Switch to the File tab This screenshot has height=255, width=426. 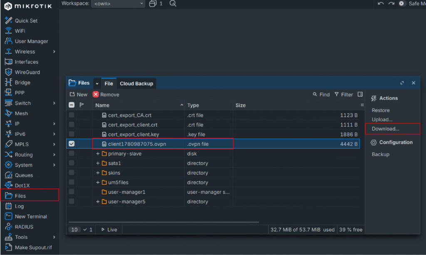109,83
